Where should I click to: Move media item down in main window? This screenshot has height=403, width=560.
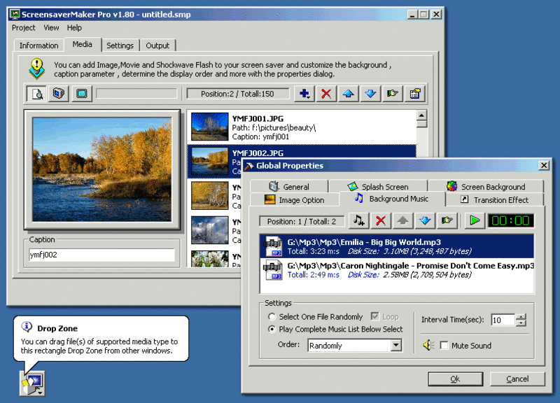tap(370, 94)
